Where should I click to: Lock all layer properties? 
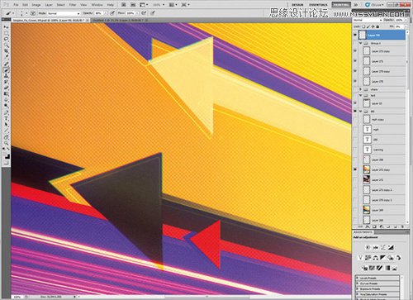(377, 26)
